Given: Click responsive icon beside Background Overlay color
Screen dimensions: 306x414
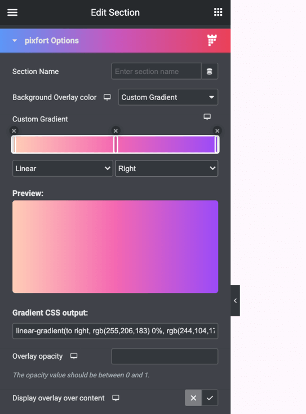Looking at the screenshot, I should [107, 97].
